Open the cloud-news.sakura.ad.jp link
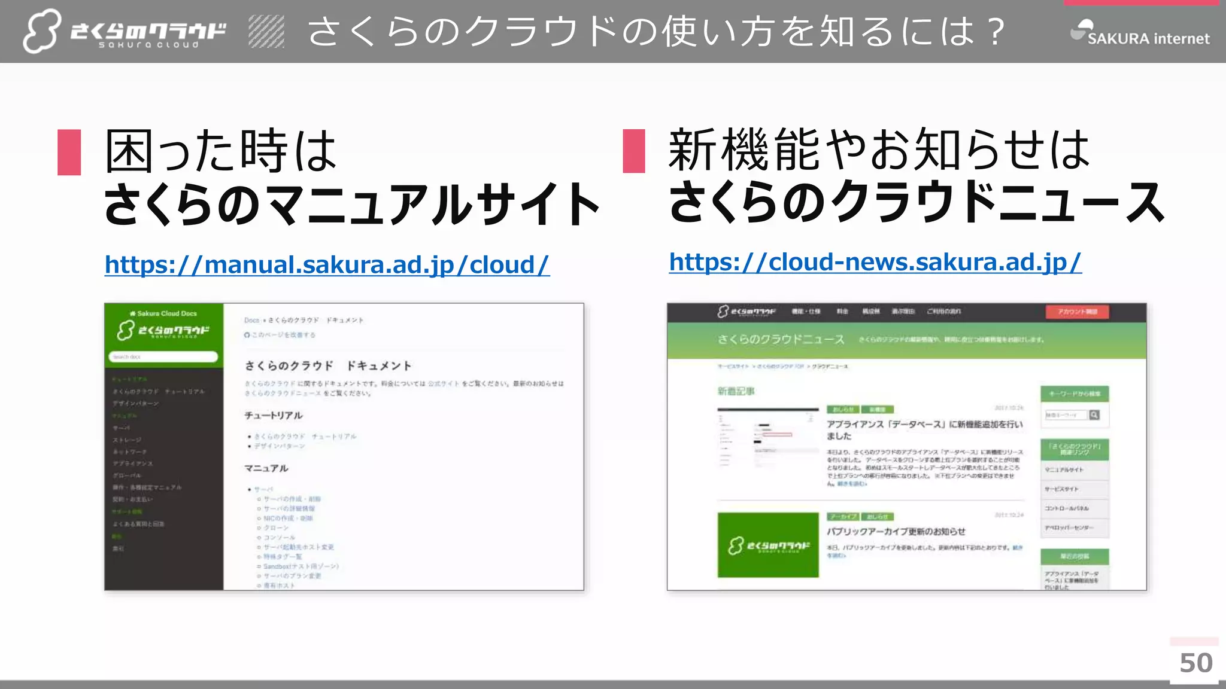 [x=875, y=262]
